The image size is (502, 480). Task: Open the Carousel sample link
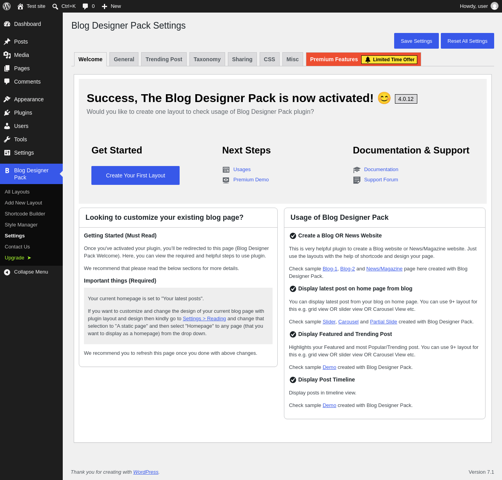pos(348,322)
